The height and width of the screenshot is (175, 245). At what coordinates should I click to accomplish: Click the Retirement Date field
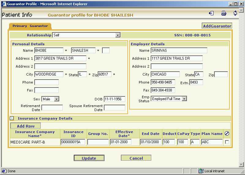click(x=52, y=108)
